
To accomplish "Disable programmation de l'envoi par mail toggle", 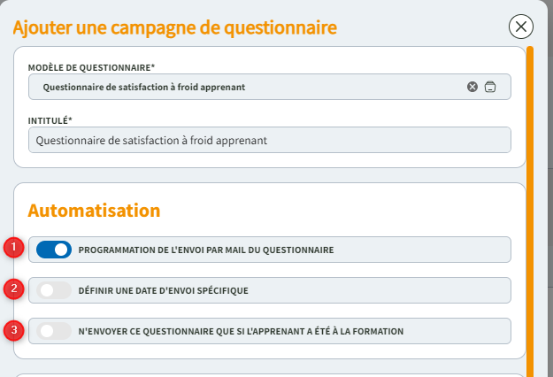I will 54,250.
